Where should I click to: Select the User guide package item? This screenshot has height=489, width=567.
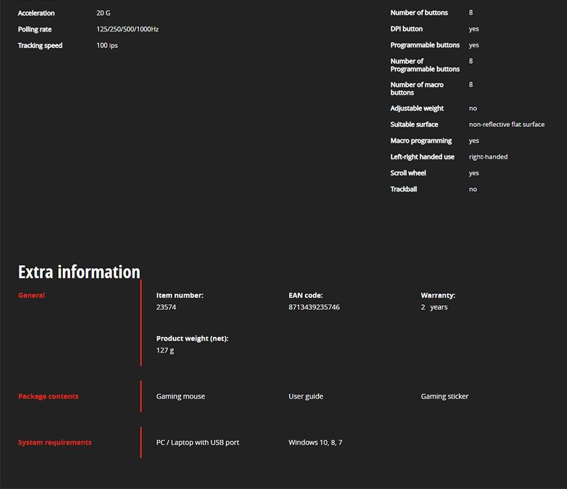point(306,396)
